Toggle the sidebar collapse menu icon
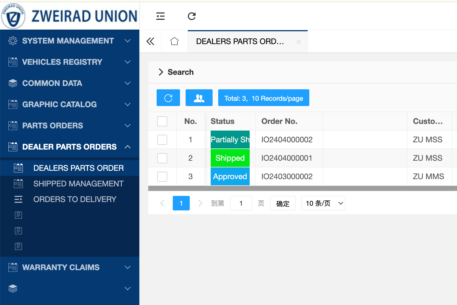Image resolution: width=457 pixels, height=305 pixels. pyautogui.click(x=161, y=16)
